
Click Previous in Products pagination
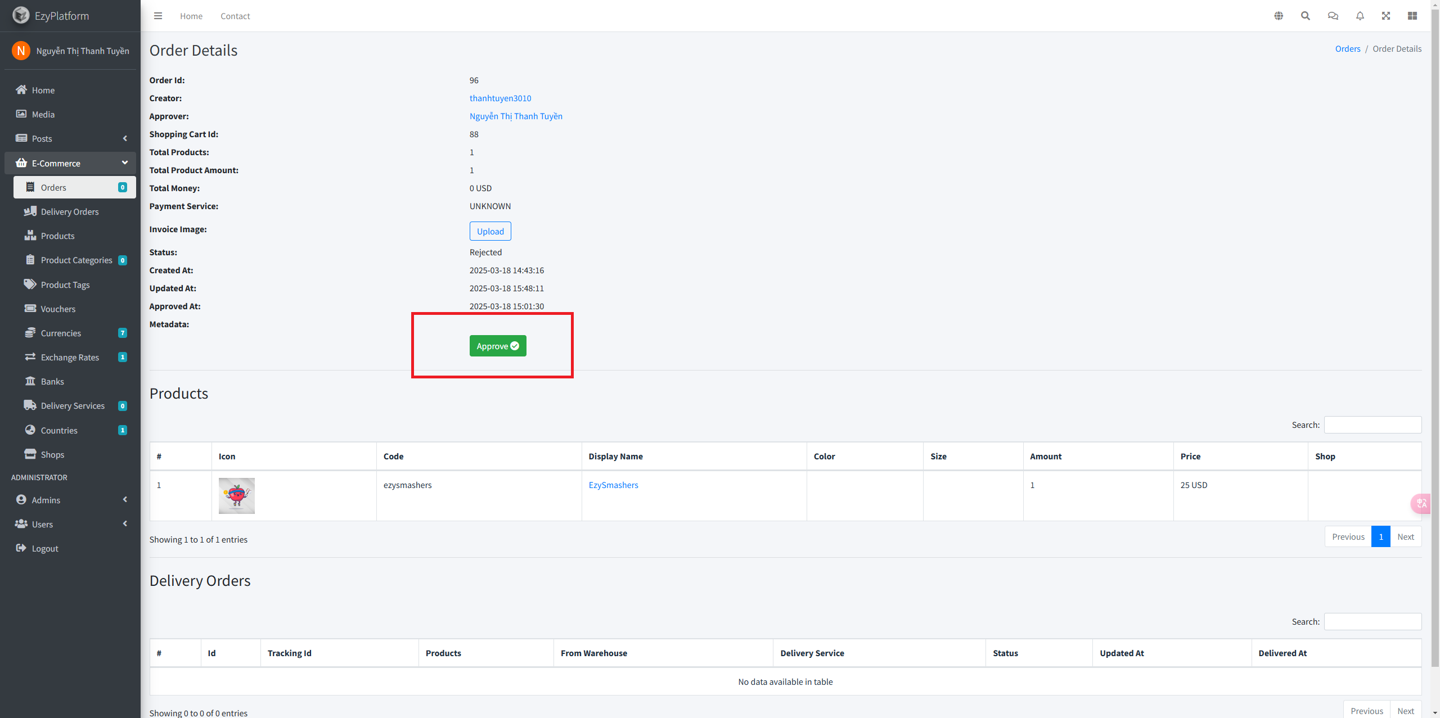[x=1348, y=537]
